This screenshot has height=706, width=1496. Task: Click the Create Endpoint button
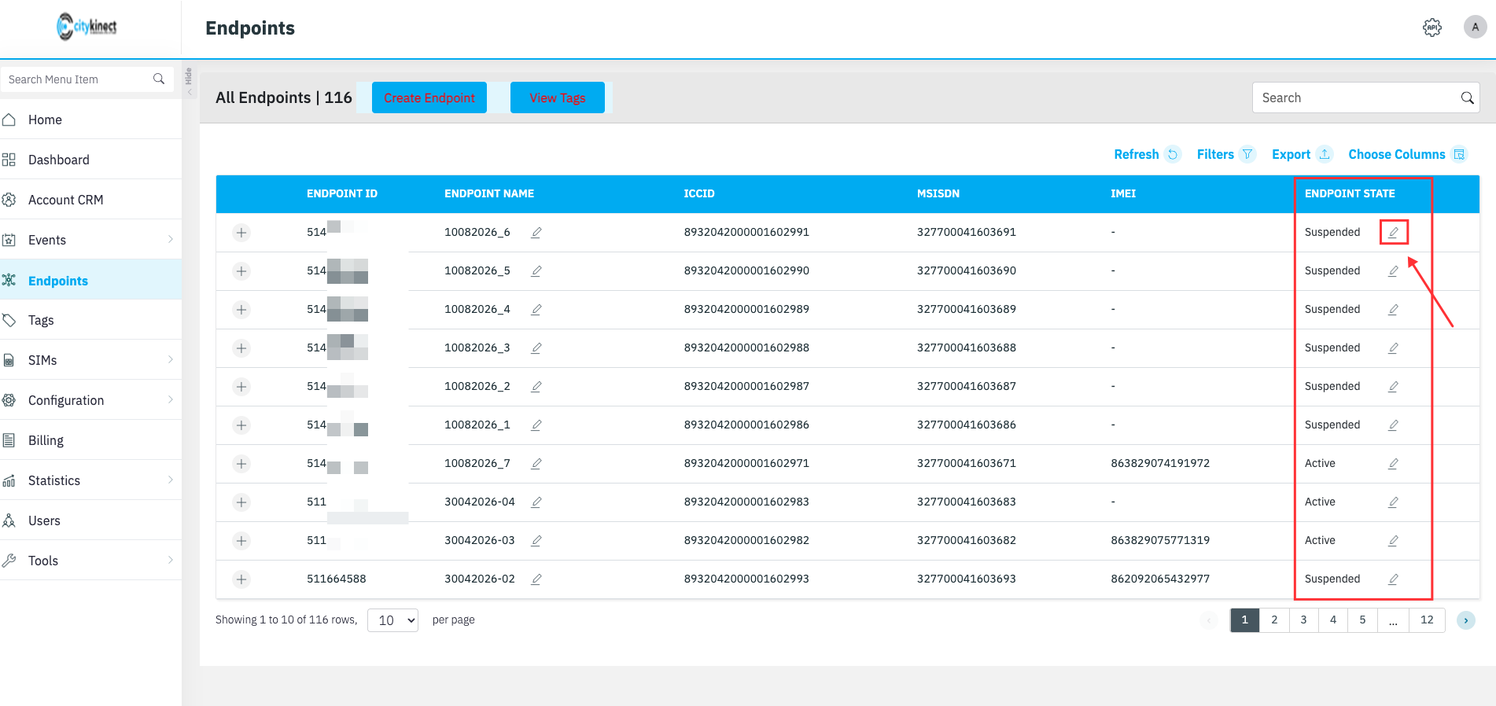(x=429, y=97)
